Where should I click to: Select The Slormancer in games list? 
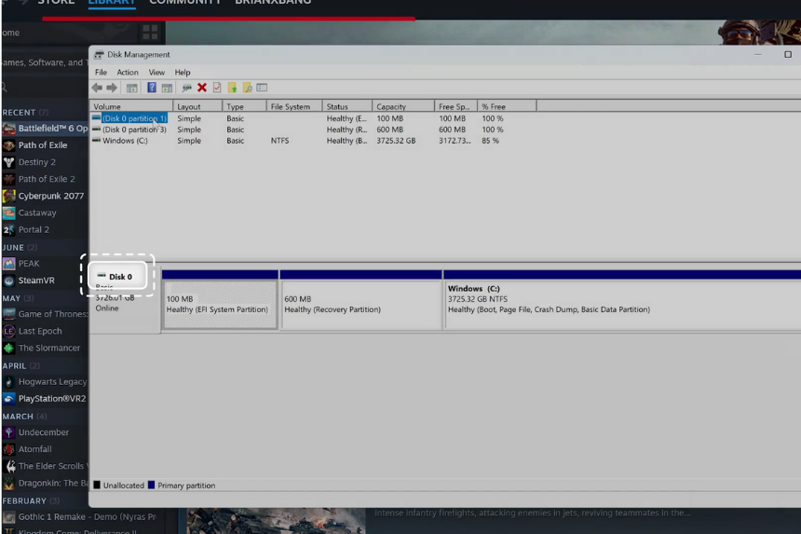click(x=49, y=348)
